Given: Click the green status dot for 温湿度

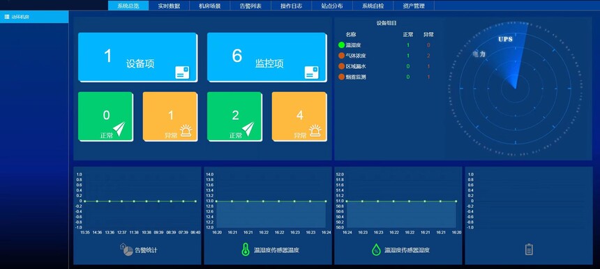Looking at the screenshot, I should coord(341,45).
